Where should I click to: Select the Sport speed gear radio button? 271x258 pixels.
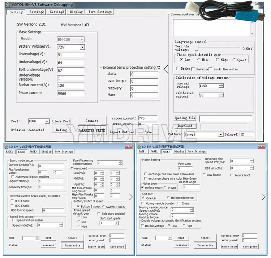click(234, 60)
